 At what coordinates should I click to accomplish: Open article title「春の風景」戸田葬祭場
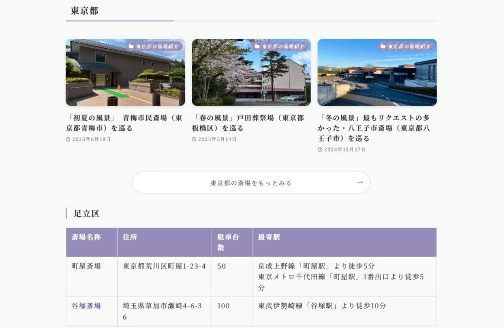pyautogui.click(x=248, y=123)
